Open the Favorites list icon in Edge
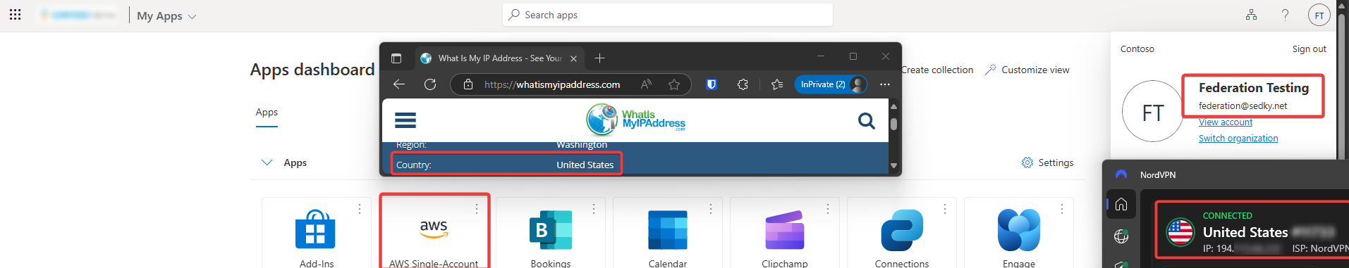1349x268 pixels. point(777,84)
